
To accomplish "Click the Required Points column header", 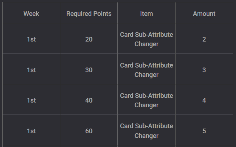I will tap(89, 14).
